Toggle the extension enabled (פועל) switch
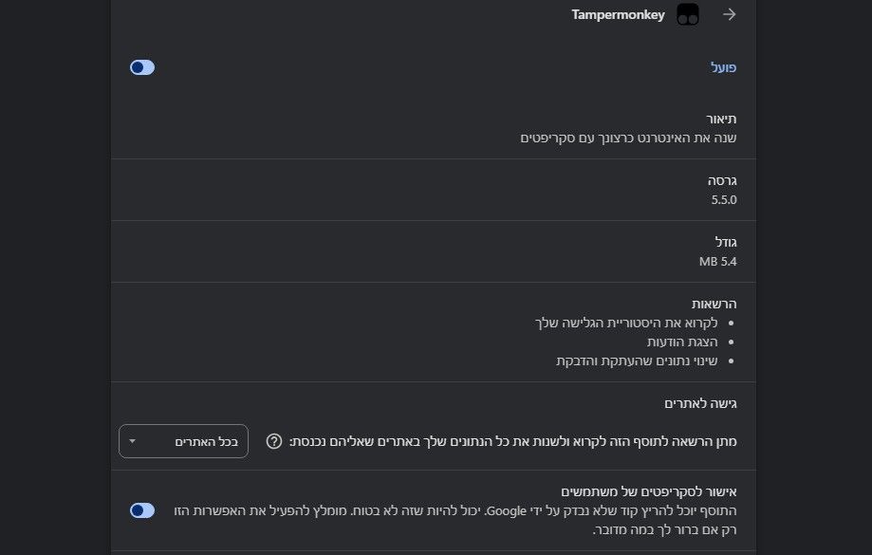872x555 pixels. point(142,67)
